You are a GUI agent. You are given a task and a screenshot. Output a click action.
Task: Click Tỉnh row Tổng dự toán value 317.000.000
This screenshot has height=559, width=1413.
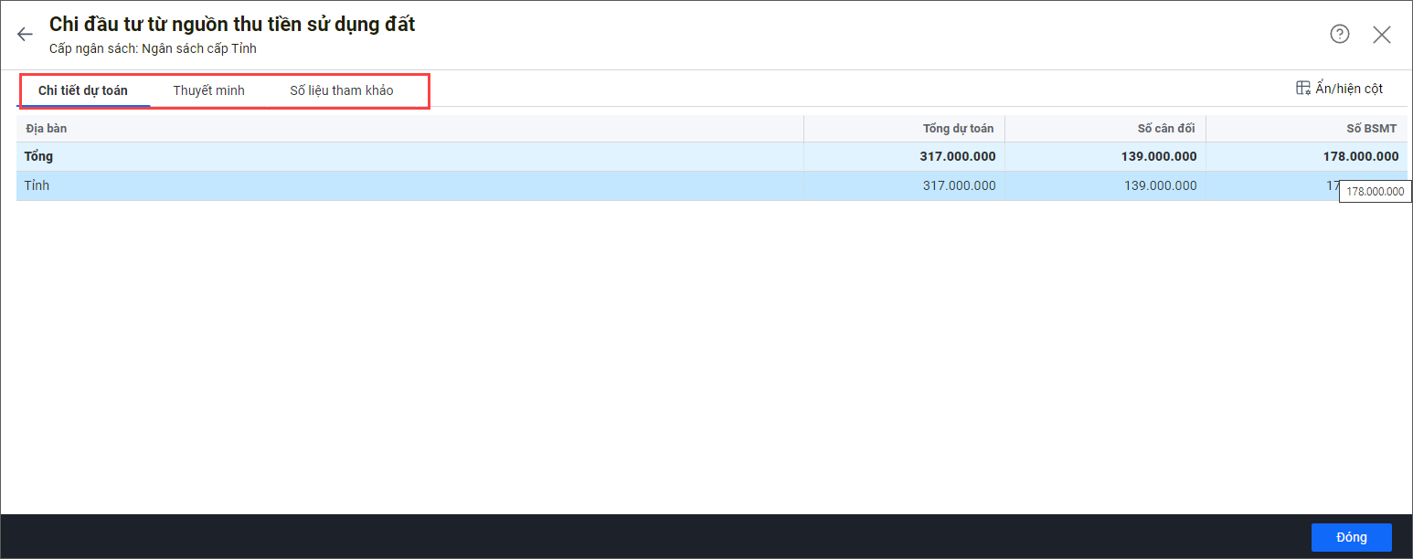(959, 185)
